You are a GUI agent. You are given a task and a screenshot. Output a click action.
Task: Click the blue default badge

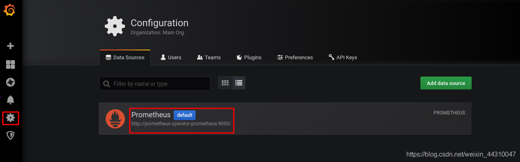tap(185, 115)
